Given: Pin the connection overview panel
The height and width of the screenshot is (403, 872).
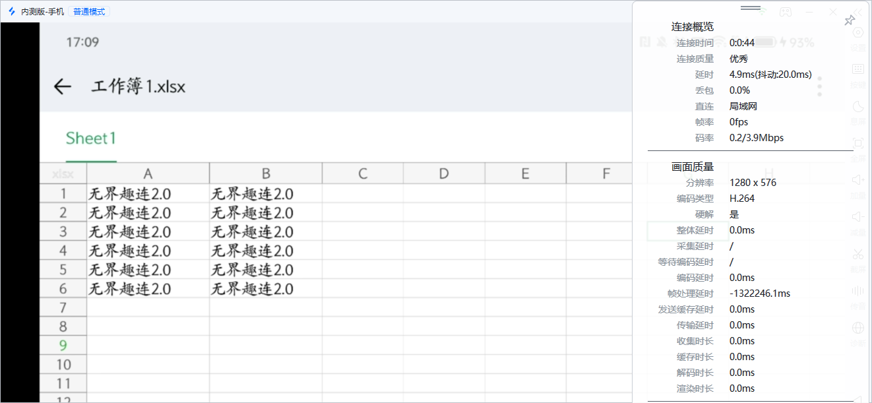Looking at the screenshot, I should coord(850,20).
